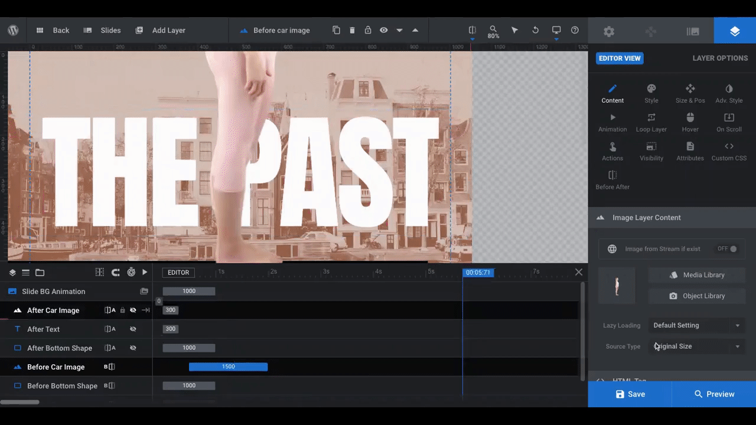This screenshot has height=425, width=756.
Task: Toggle visibility of After Bottom Shape layer
Action: pos(133,348)
